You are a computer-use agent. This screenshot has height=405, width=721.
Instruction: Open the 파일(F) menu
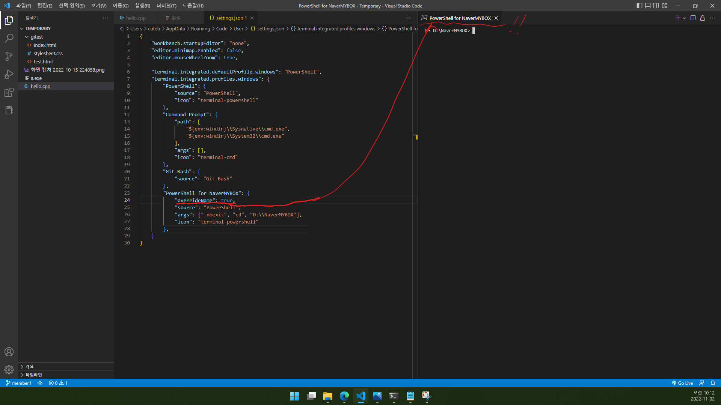[24, 6]
